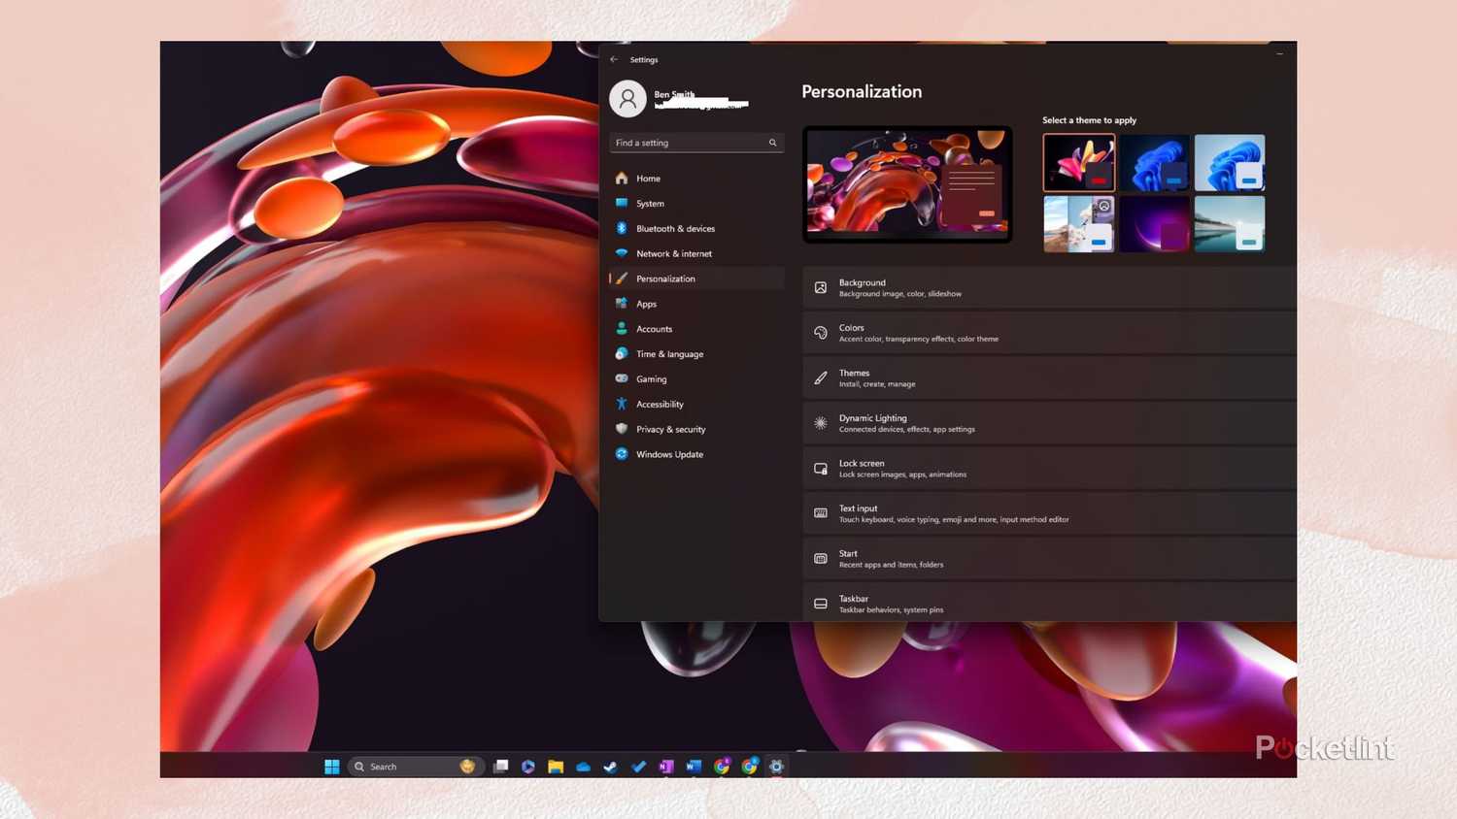Open File Explorer from the taskbar

coord(555,767)
